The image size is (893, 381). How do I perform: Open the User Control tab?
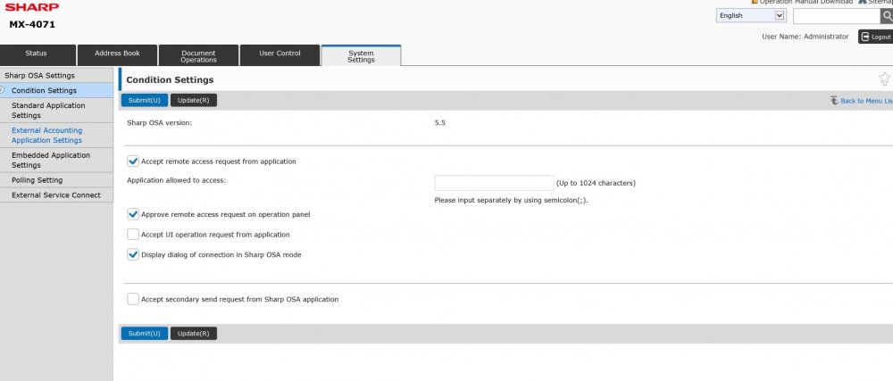[280, 54]
